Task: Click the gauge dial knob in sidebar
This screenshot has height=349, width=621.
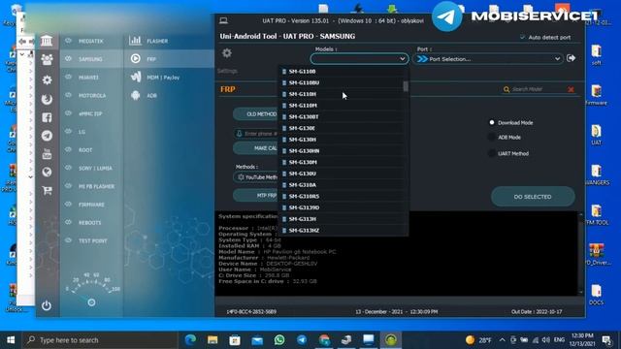Action: pyautogui.click(x=91, y=302)
